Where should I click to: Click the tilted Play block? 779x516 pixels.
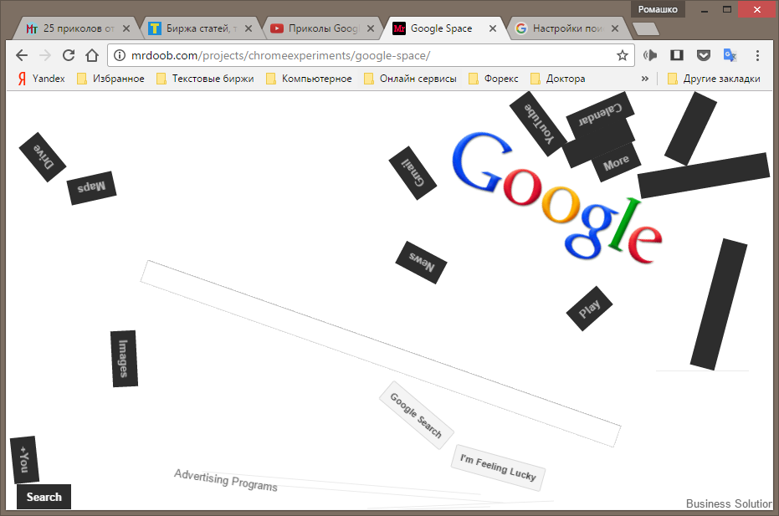(589, 309)
